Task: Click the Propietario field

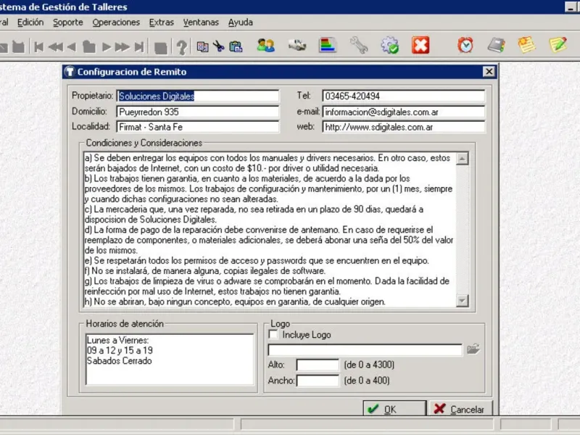Action: pyautogui.click(x=197, y=96)
